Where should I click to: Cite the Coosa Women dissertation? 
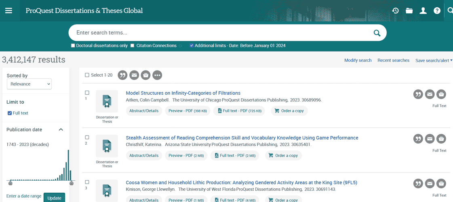(418, 183)
